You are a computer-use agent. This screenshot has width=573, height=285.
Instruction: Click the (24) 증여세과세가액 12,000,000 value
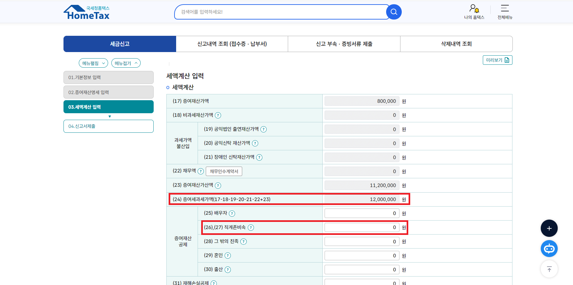pos(362,199)
